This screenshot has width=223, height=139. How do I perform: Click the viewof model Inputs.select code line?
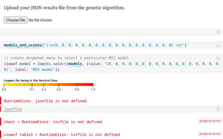[105, 64]
